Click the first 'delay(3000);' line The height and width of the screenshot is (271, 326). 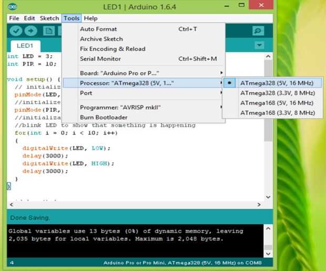coord(45,156)
